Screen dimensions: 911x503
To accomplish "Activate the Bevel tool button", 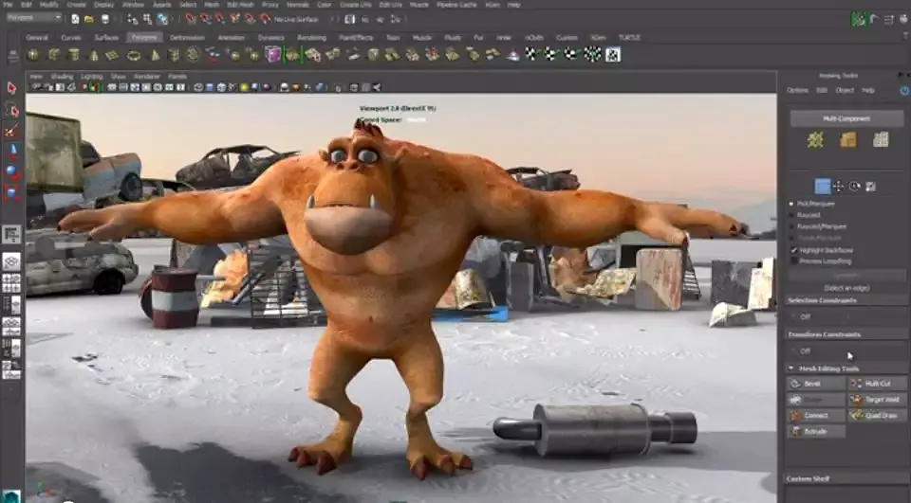I will 816,384.
